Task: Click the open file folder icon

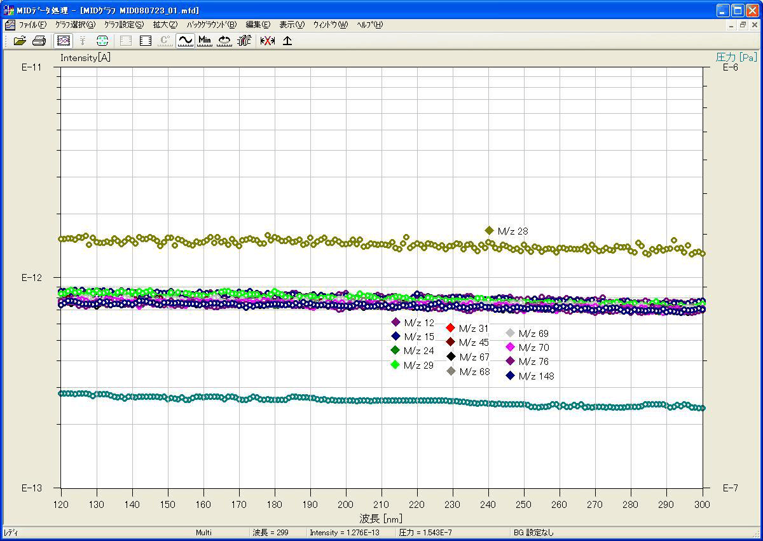Action: [20, 41]
